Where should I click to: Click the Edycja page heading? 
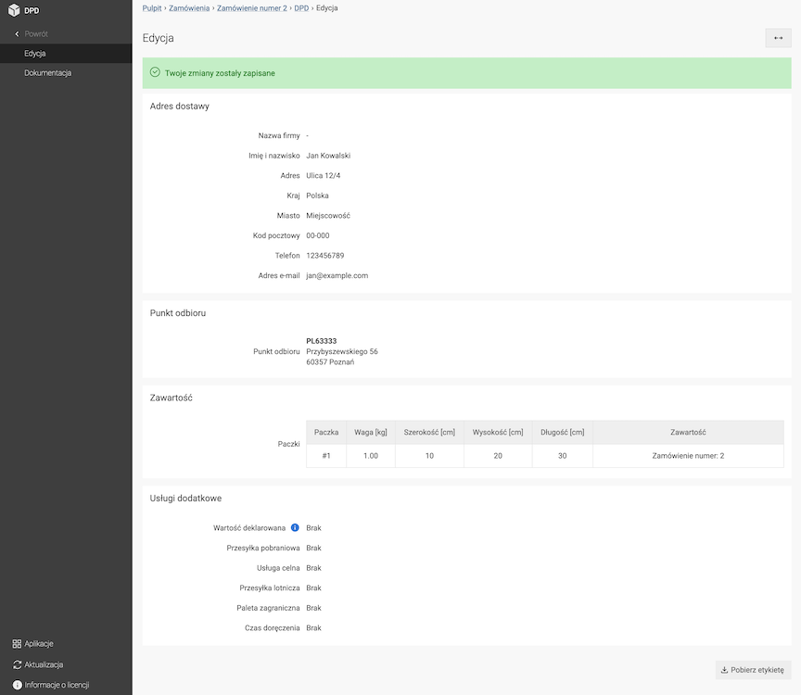pos(158,38)
